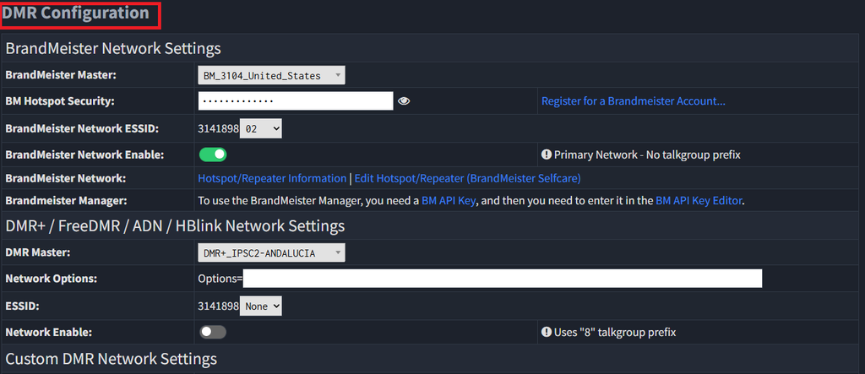This screenshot has height=374, width=865.
Task: Open the ESSID None selector
Action: click(x=261, y=306)
